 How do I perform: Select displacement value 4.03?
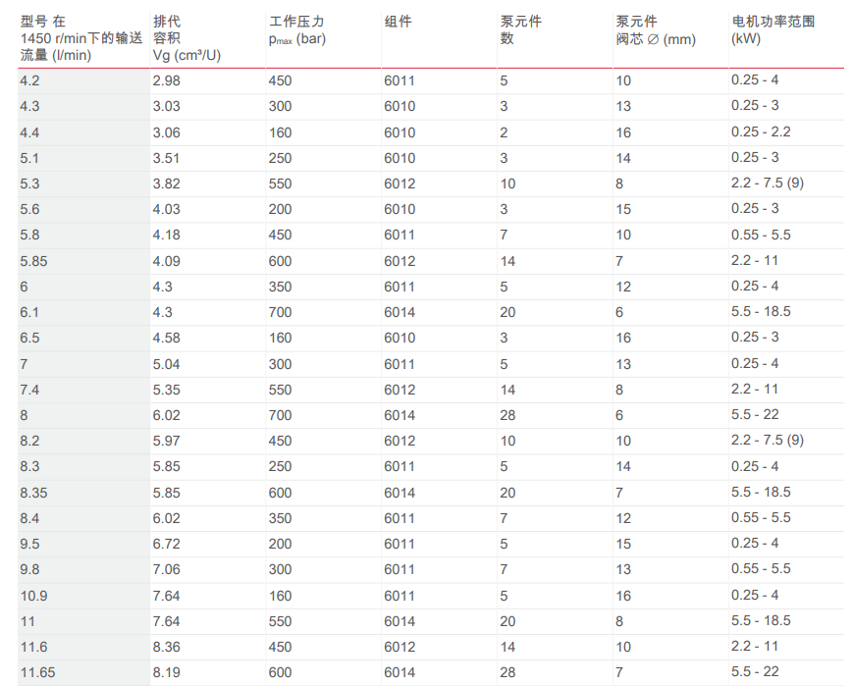[x=167, y=209]
